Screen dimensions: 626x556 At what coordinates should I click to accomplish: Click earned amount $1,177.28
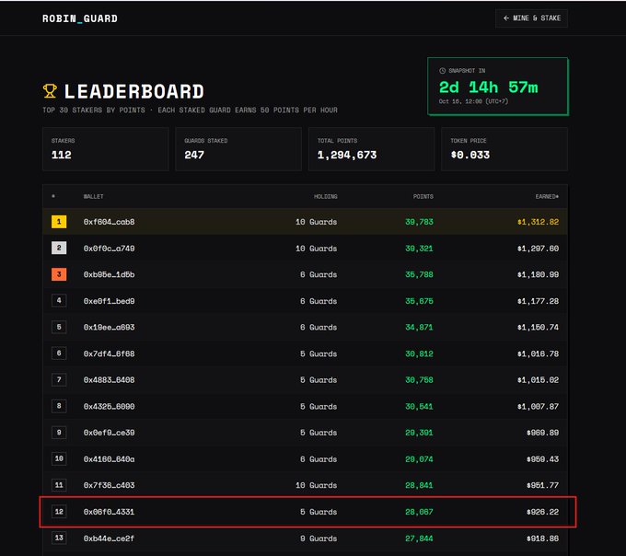[x=539, y=301]
